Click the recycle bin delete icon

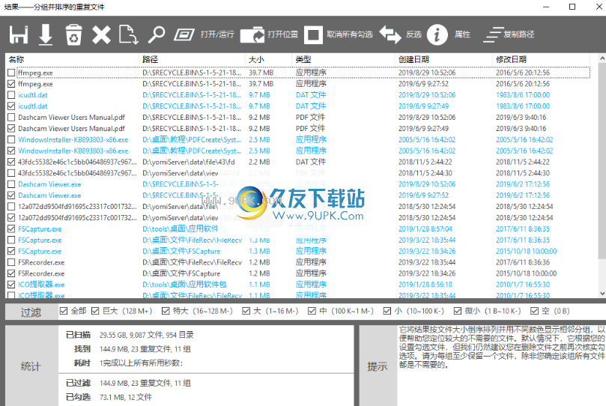click(x=73, y=34)
